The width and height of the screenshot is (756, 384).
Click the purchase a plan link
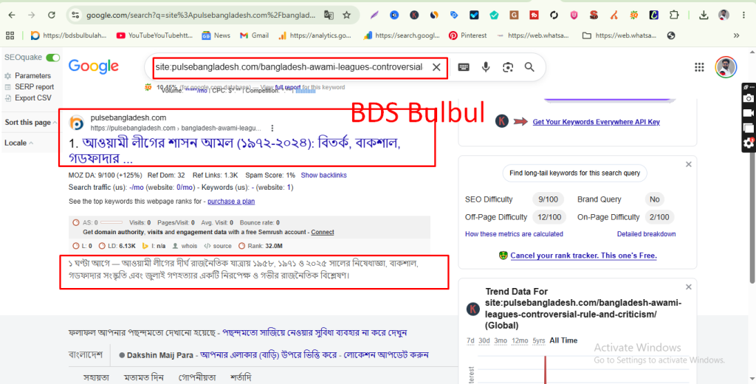pyautogui.click(x=231, y=201)
